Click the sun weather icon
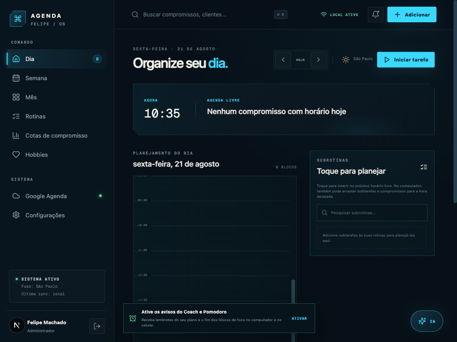Viewport: 457px width, 342px height. point(346,60)
